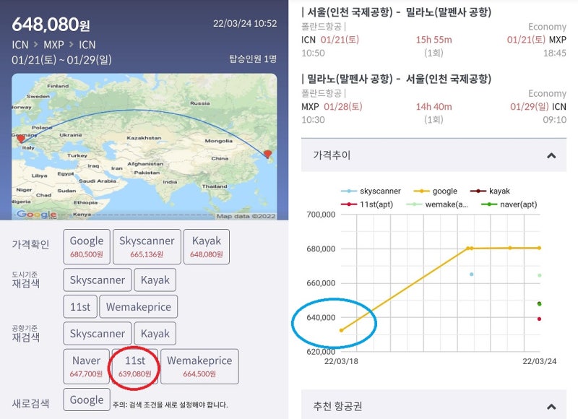Open the Kayak price check showing 648,080원

pyautogui.click(x=207, y=246)
